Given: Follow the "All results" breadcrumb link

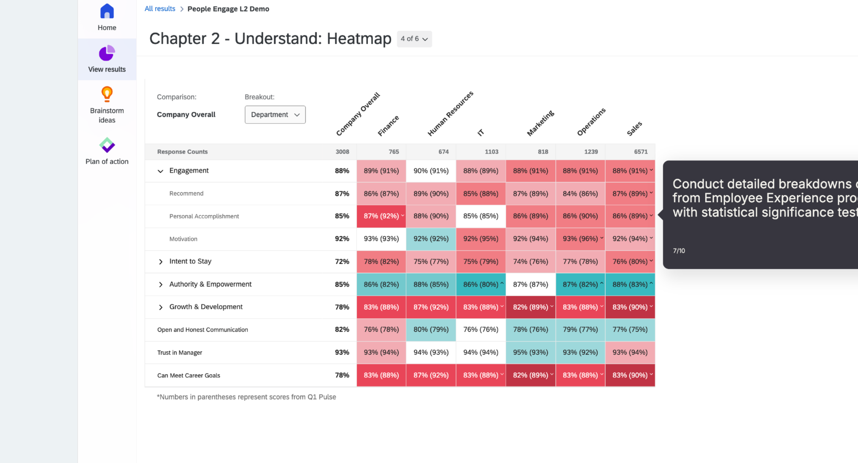Looking at the screenshot, I should [160, 9].
